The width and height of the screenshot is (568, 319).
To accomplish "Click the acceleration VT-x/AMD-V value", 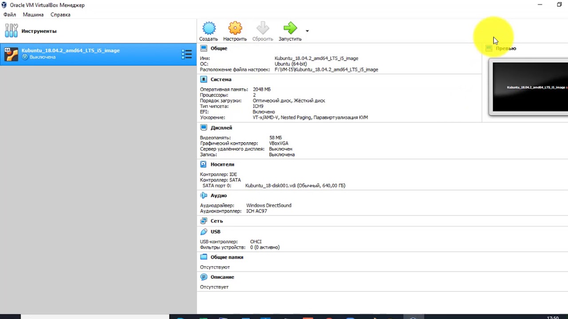I will click(x=310, y=117).
